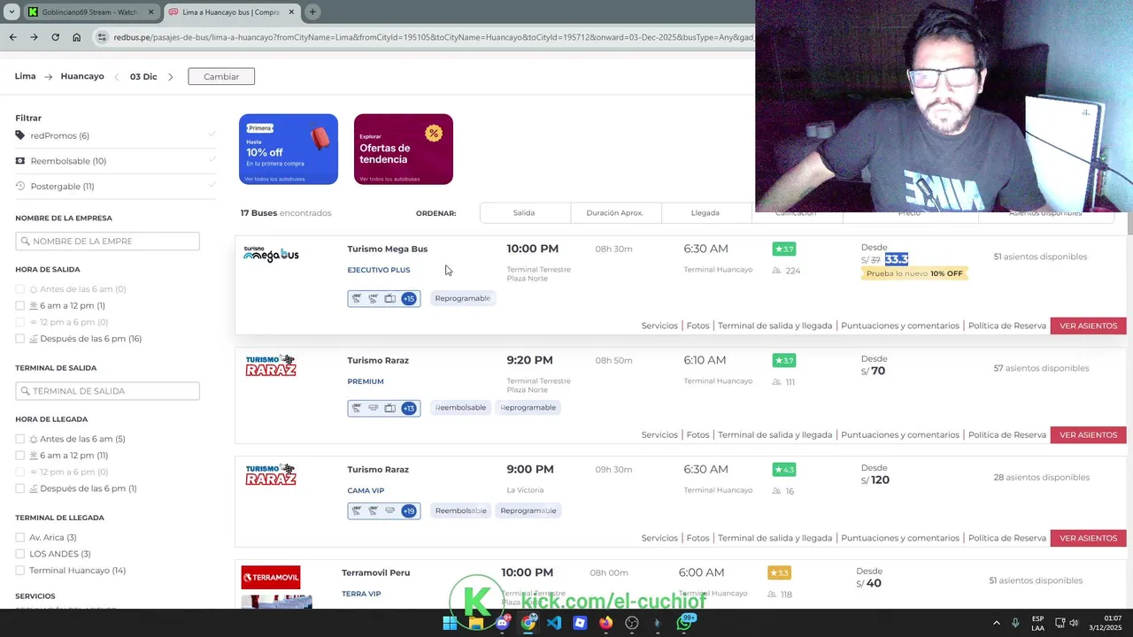This screenshot has width=1133, height=637.
Task: Click the Terramovil logo
Action: coord(271,577)
